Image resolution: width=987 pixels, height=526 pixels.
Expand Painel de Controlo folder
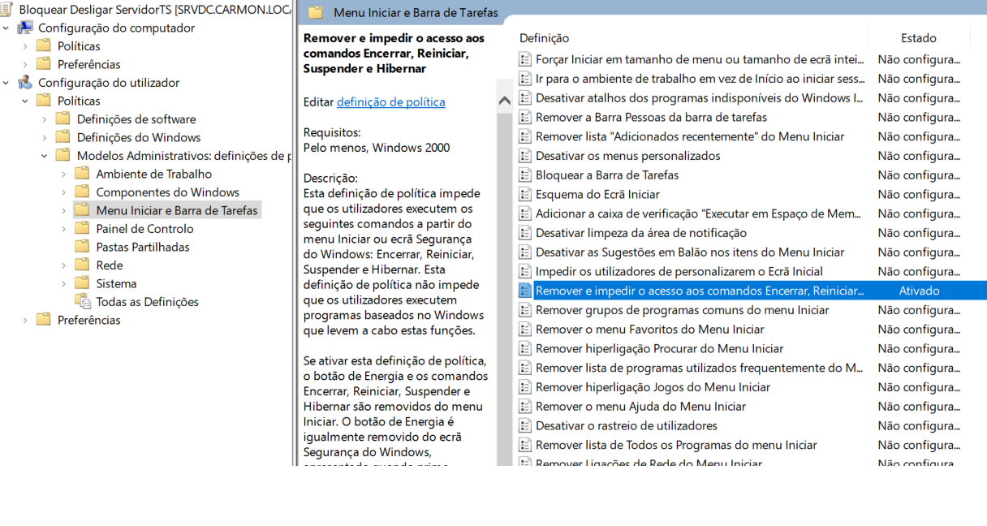point(64,229)
